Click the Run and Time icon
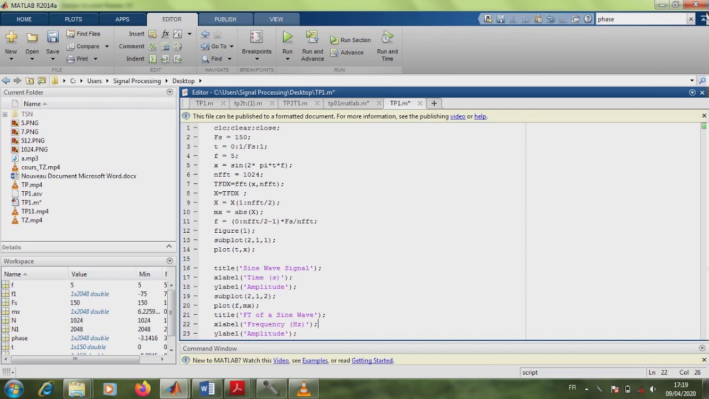Image resolution: width=709 pixels, height=399 pixels. (387, 37)
